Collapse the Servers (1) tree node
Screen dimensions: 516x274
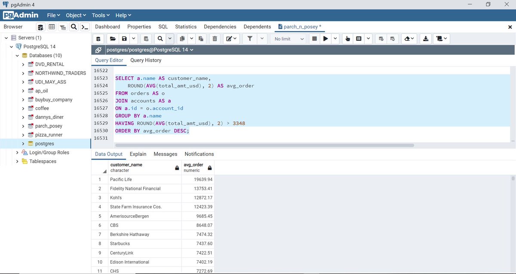7,38
